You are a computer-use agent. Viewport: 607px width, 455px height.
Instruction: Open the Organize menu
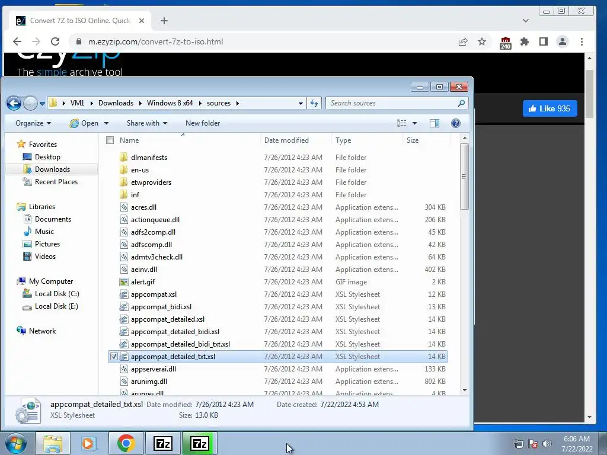pyautogui.click(x=33, y=123)
